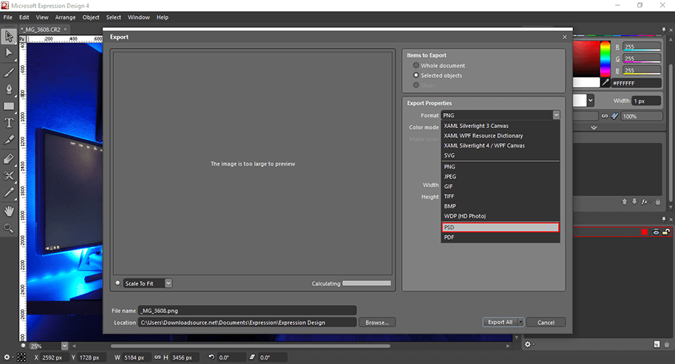675x364 pixels.
Task: Expand the properties panel double chevron
Action: pos(594,127)
